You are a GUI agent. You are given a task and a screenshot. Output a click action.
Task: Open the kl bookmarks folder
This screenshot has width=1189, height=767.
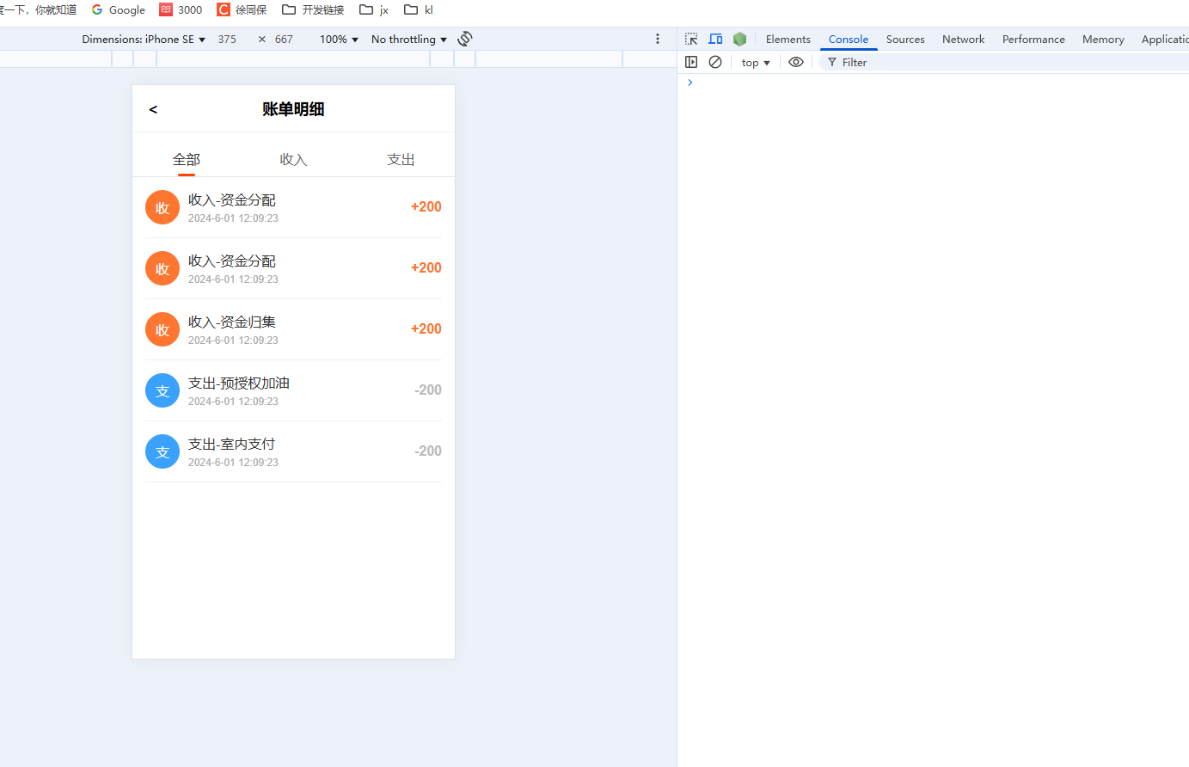419,9
